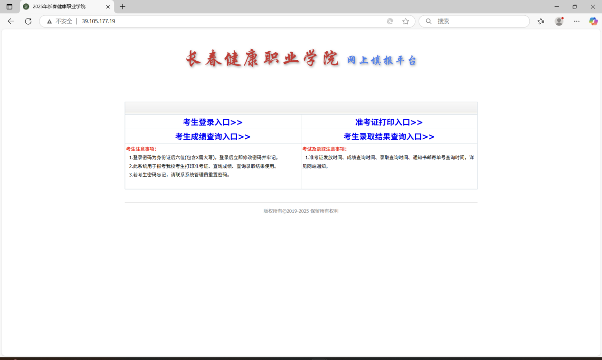The image size is (602, 360).
Task: Close the browser window
Action: [x=593, y=7]
